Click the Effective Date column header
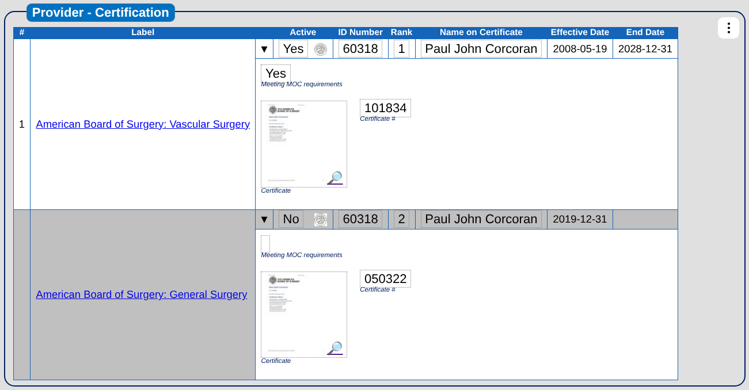The height and width of the screenshot is (390, 749). pos(580,32)
